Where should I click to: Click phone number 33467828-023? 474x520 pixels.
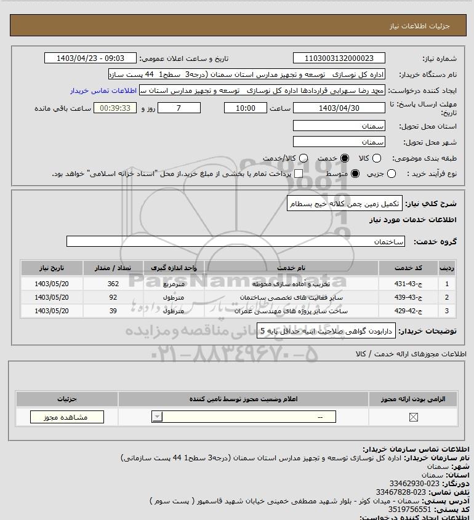click(401, 492)
